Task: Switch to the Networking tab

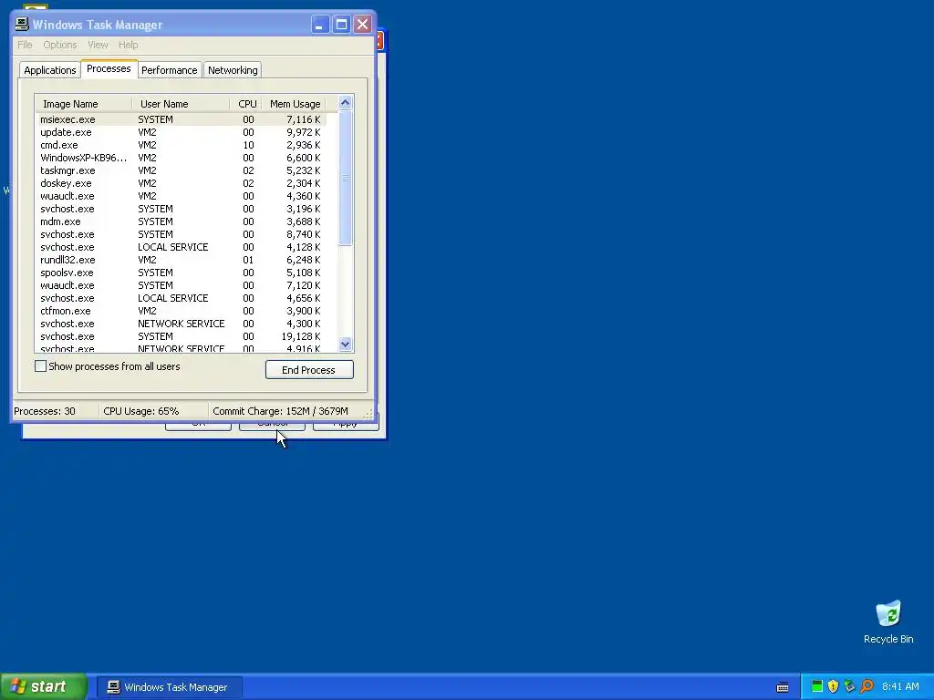Action: (x=233, y=70)
